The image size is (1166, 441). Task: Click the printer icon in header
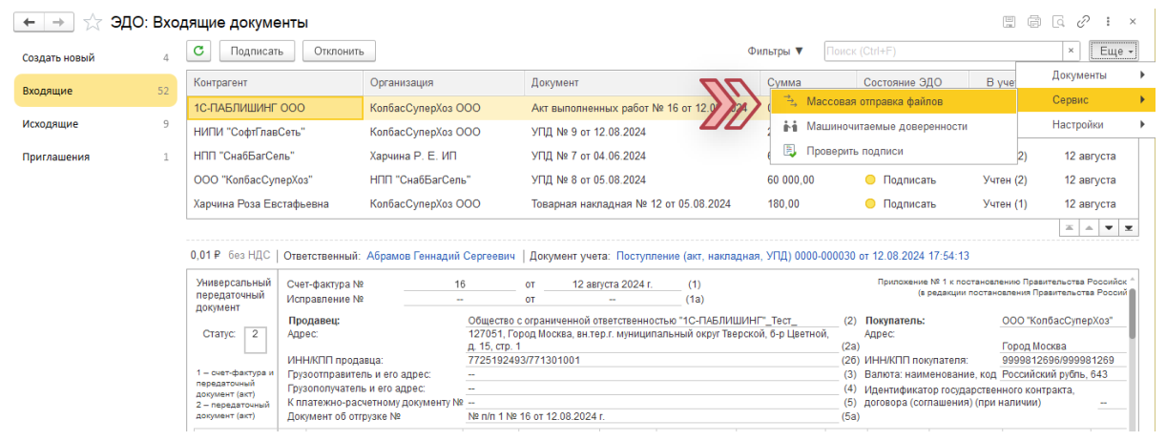coord(1033,21)
